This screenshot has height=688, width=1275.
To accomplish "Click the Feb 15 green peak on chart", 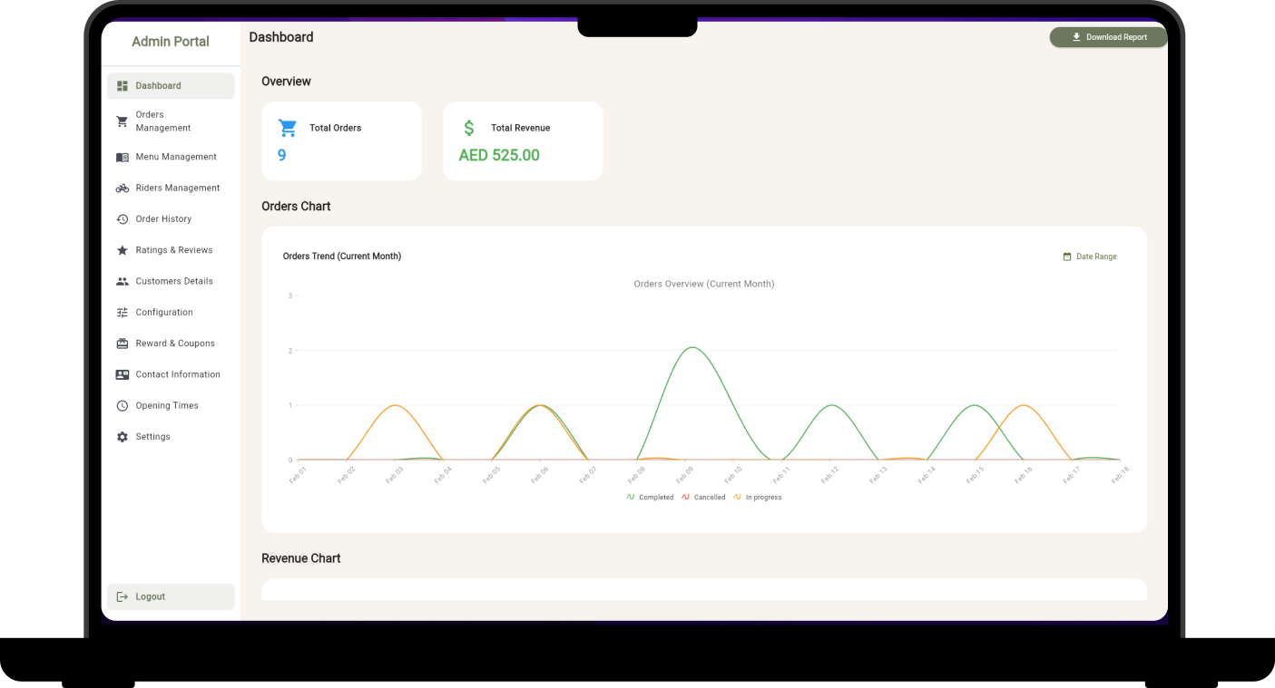I will [975, 405].
